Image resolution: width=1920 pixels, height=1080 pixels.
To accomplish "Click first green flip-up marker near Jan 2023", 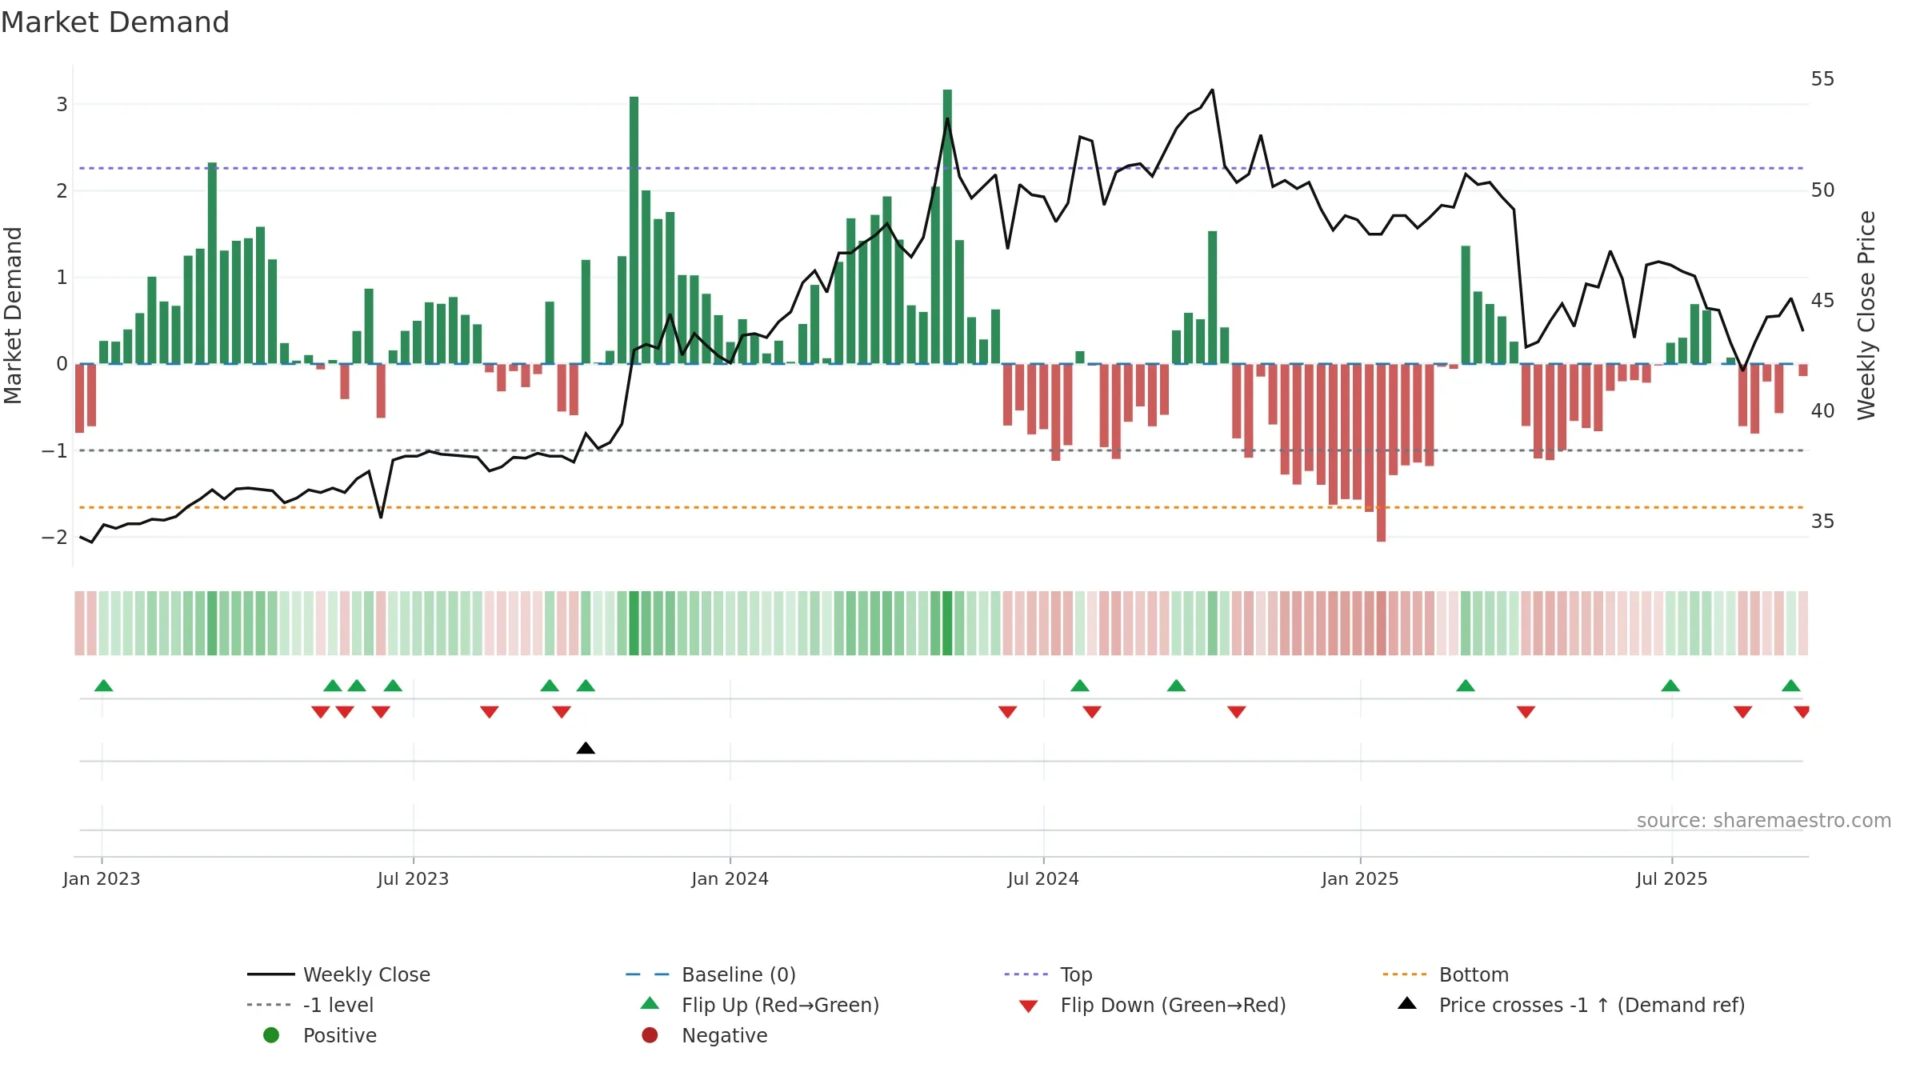I will click(104, 686).
